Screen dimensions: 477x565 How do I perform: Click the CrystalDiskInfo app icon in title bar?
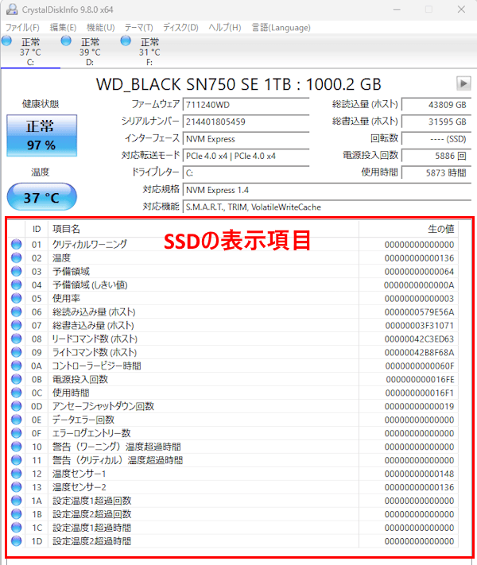point(12,9)
